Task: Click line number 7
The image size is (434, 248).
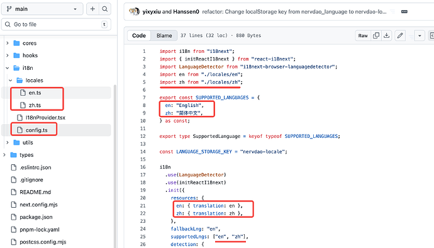Action: point(144,98)
